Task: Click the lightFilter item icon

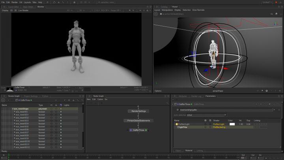Action: pos(178,127)
